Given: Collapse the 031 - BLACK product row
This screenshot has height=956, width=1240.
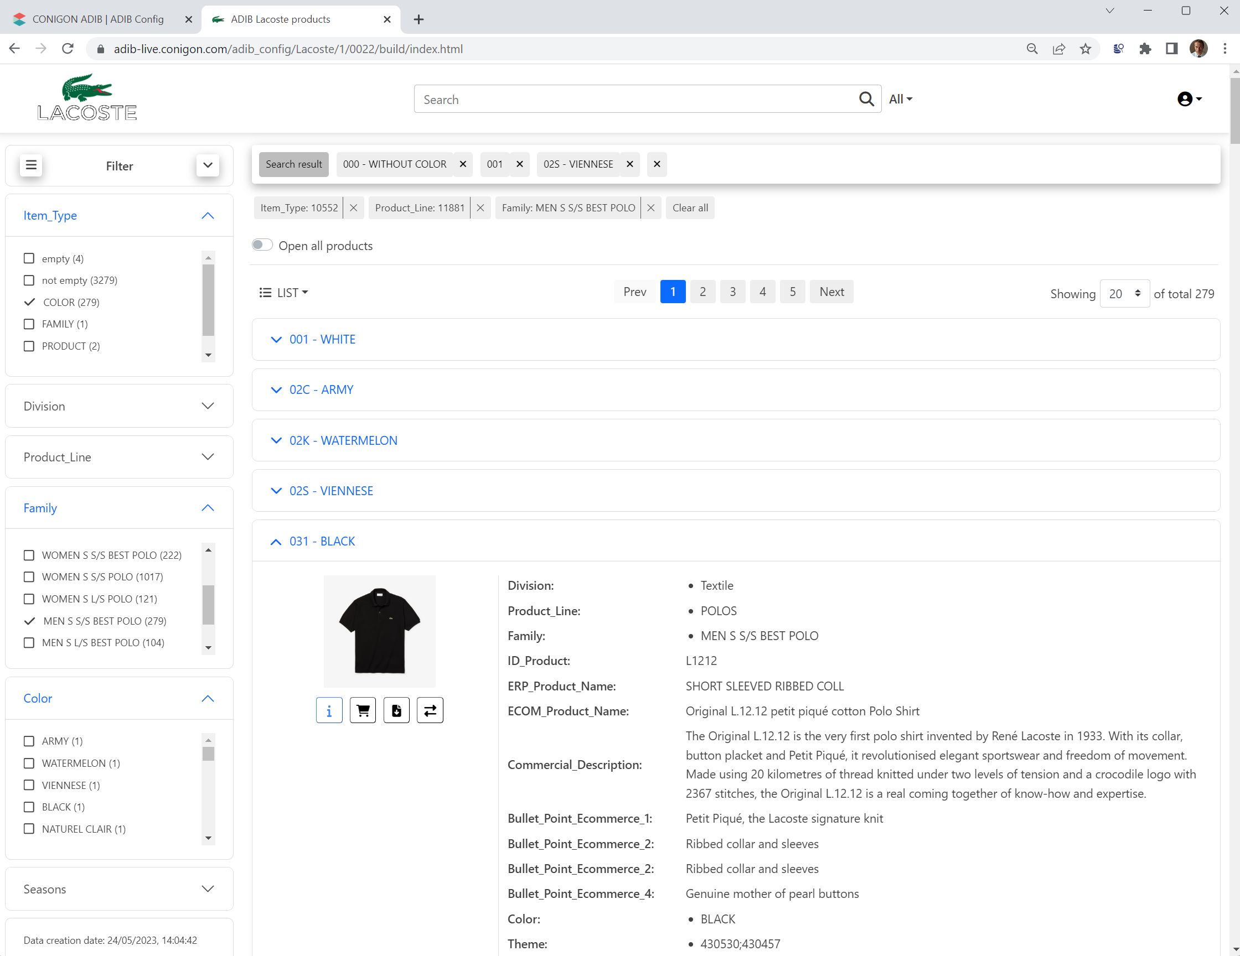Looking at the screenshot, I should tap(736, 541).
